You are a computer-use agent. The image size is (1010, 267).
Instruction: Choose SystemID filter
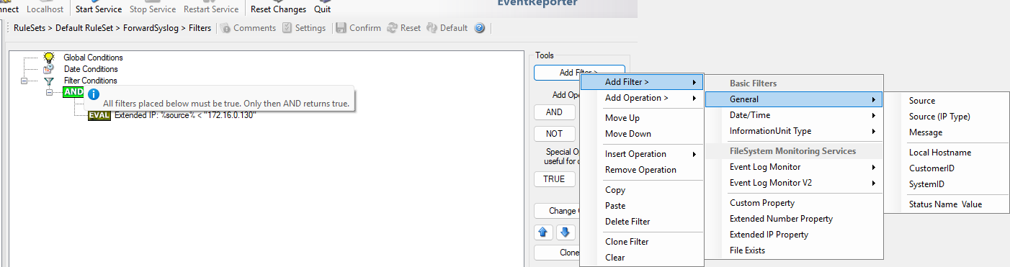[x=947, y=184]
